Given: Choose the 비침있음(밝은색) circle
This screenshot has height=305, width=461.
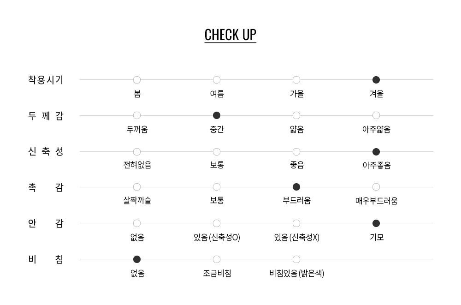Looking at the screenshot, I should (x=296, y=259).
